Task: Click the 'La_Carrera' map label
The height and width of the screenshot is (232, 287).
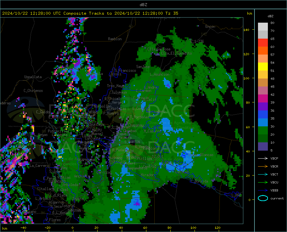Action: [39, 166]
